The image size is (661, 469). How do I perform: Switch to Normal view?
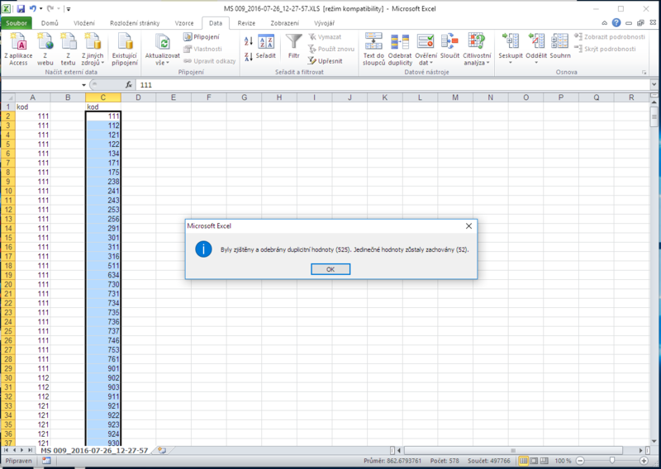click(523, 461)
